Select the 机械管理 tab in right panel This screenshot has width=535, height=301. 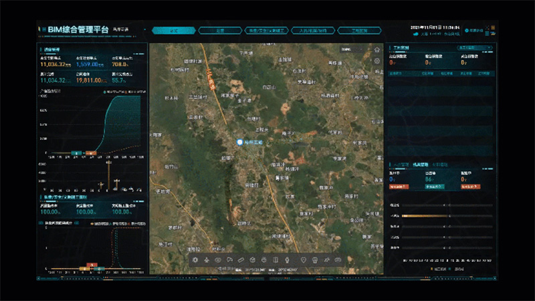click(x=420, y=163)
